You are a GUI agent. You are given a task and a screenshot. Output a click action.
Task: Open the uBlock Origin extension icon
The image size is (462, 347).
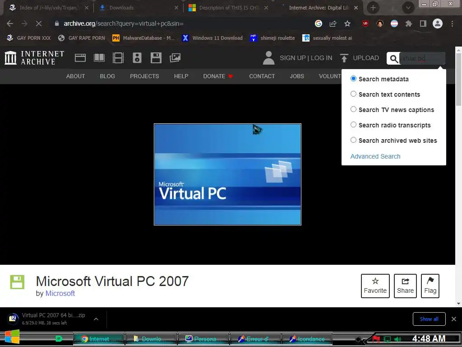point(365,23)
